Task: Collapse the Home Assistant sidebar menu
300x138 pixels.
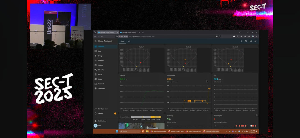Action: tap(95, 41)
